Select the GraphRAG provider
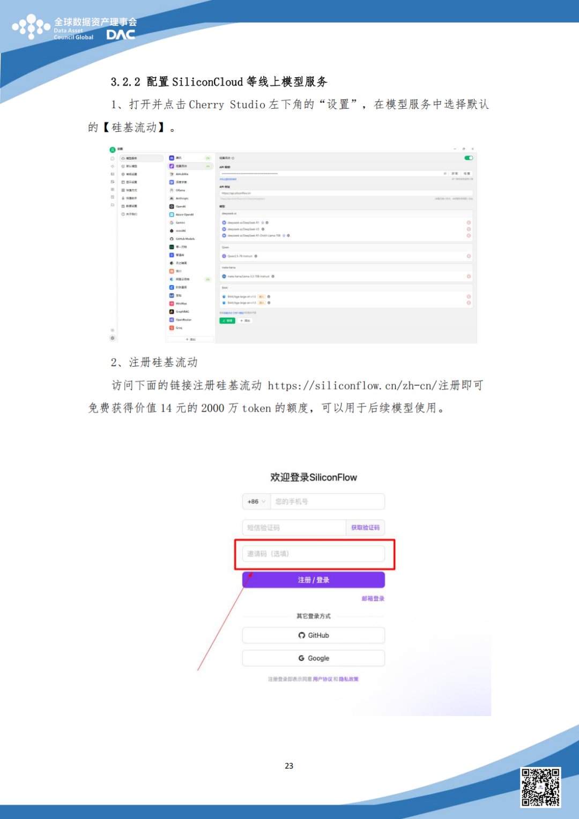 pos(190,311)
